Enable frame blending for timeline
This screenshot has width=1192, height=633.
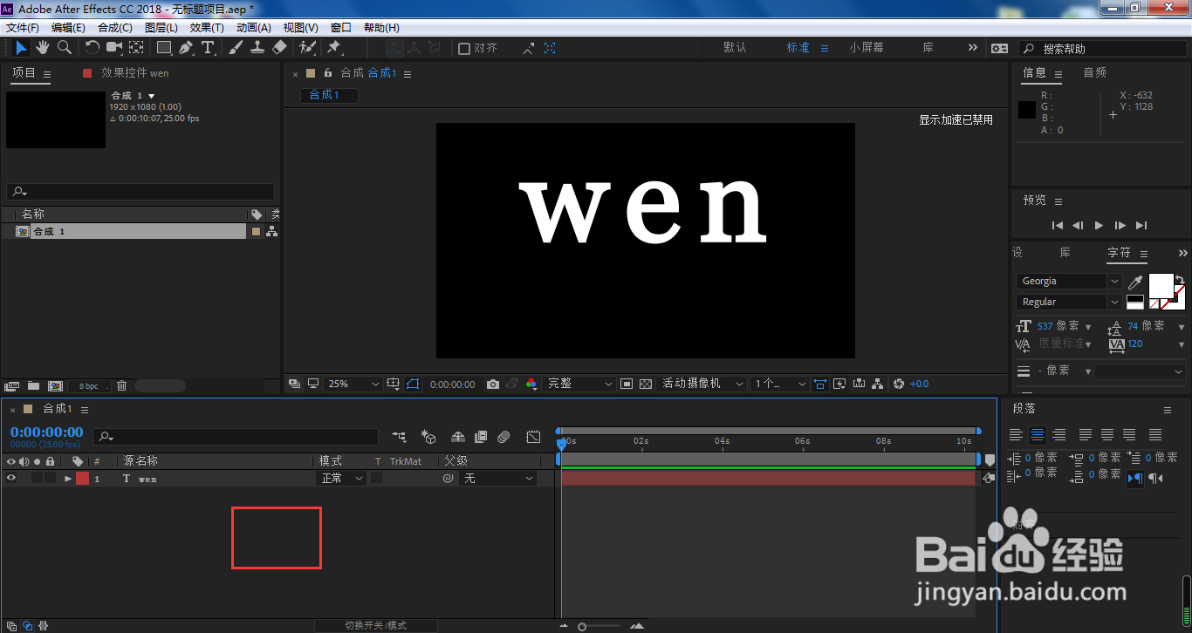[481, 437]
